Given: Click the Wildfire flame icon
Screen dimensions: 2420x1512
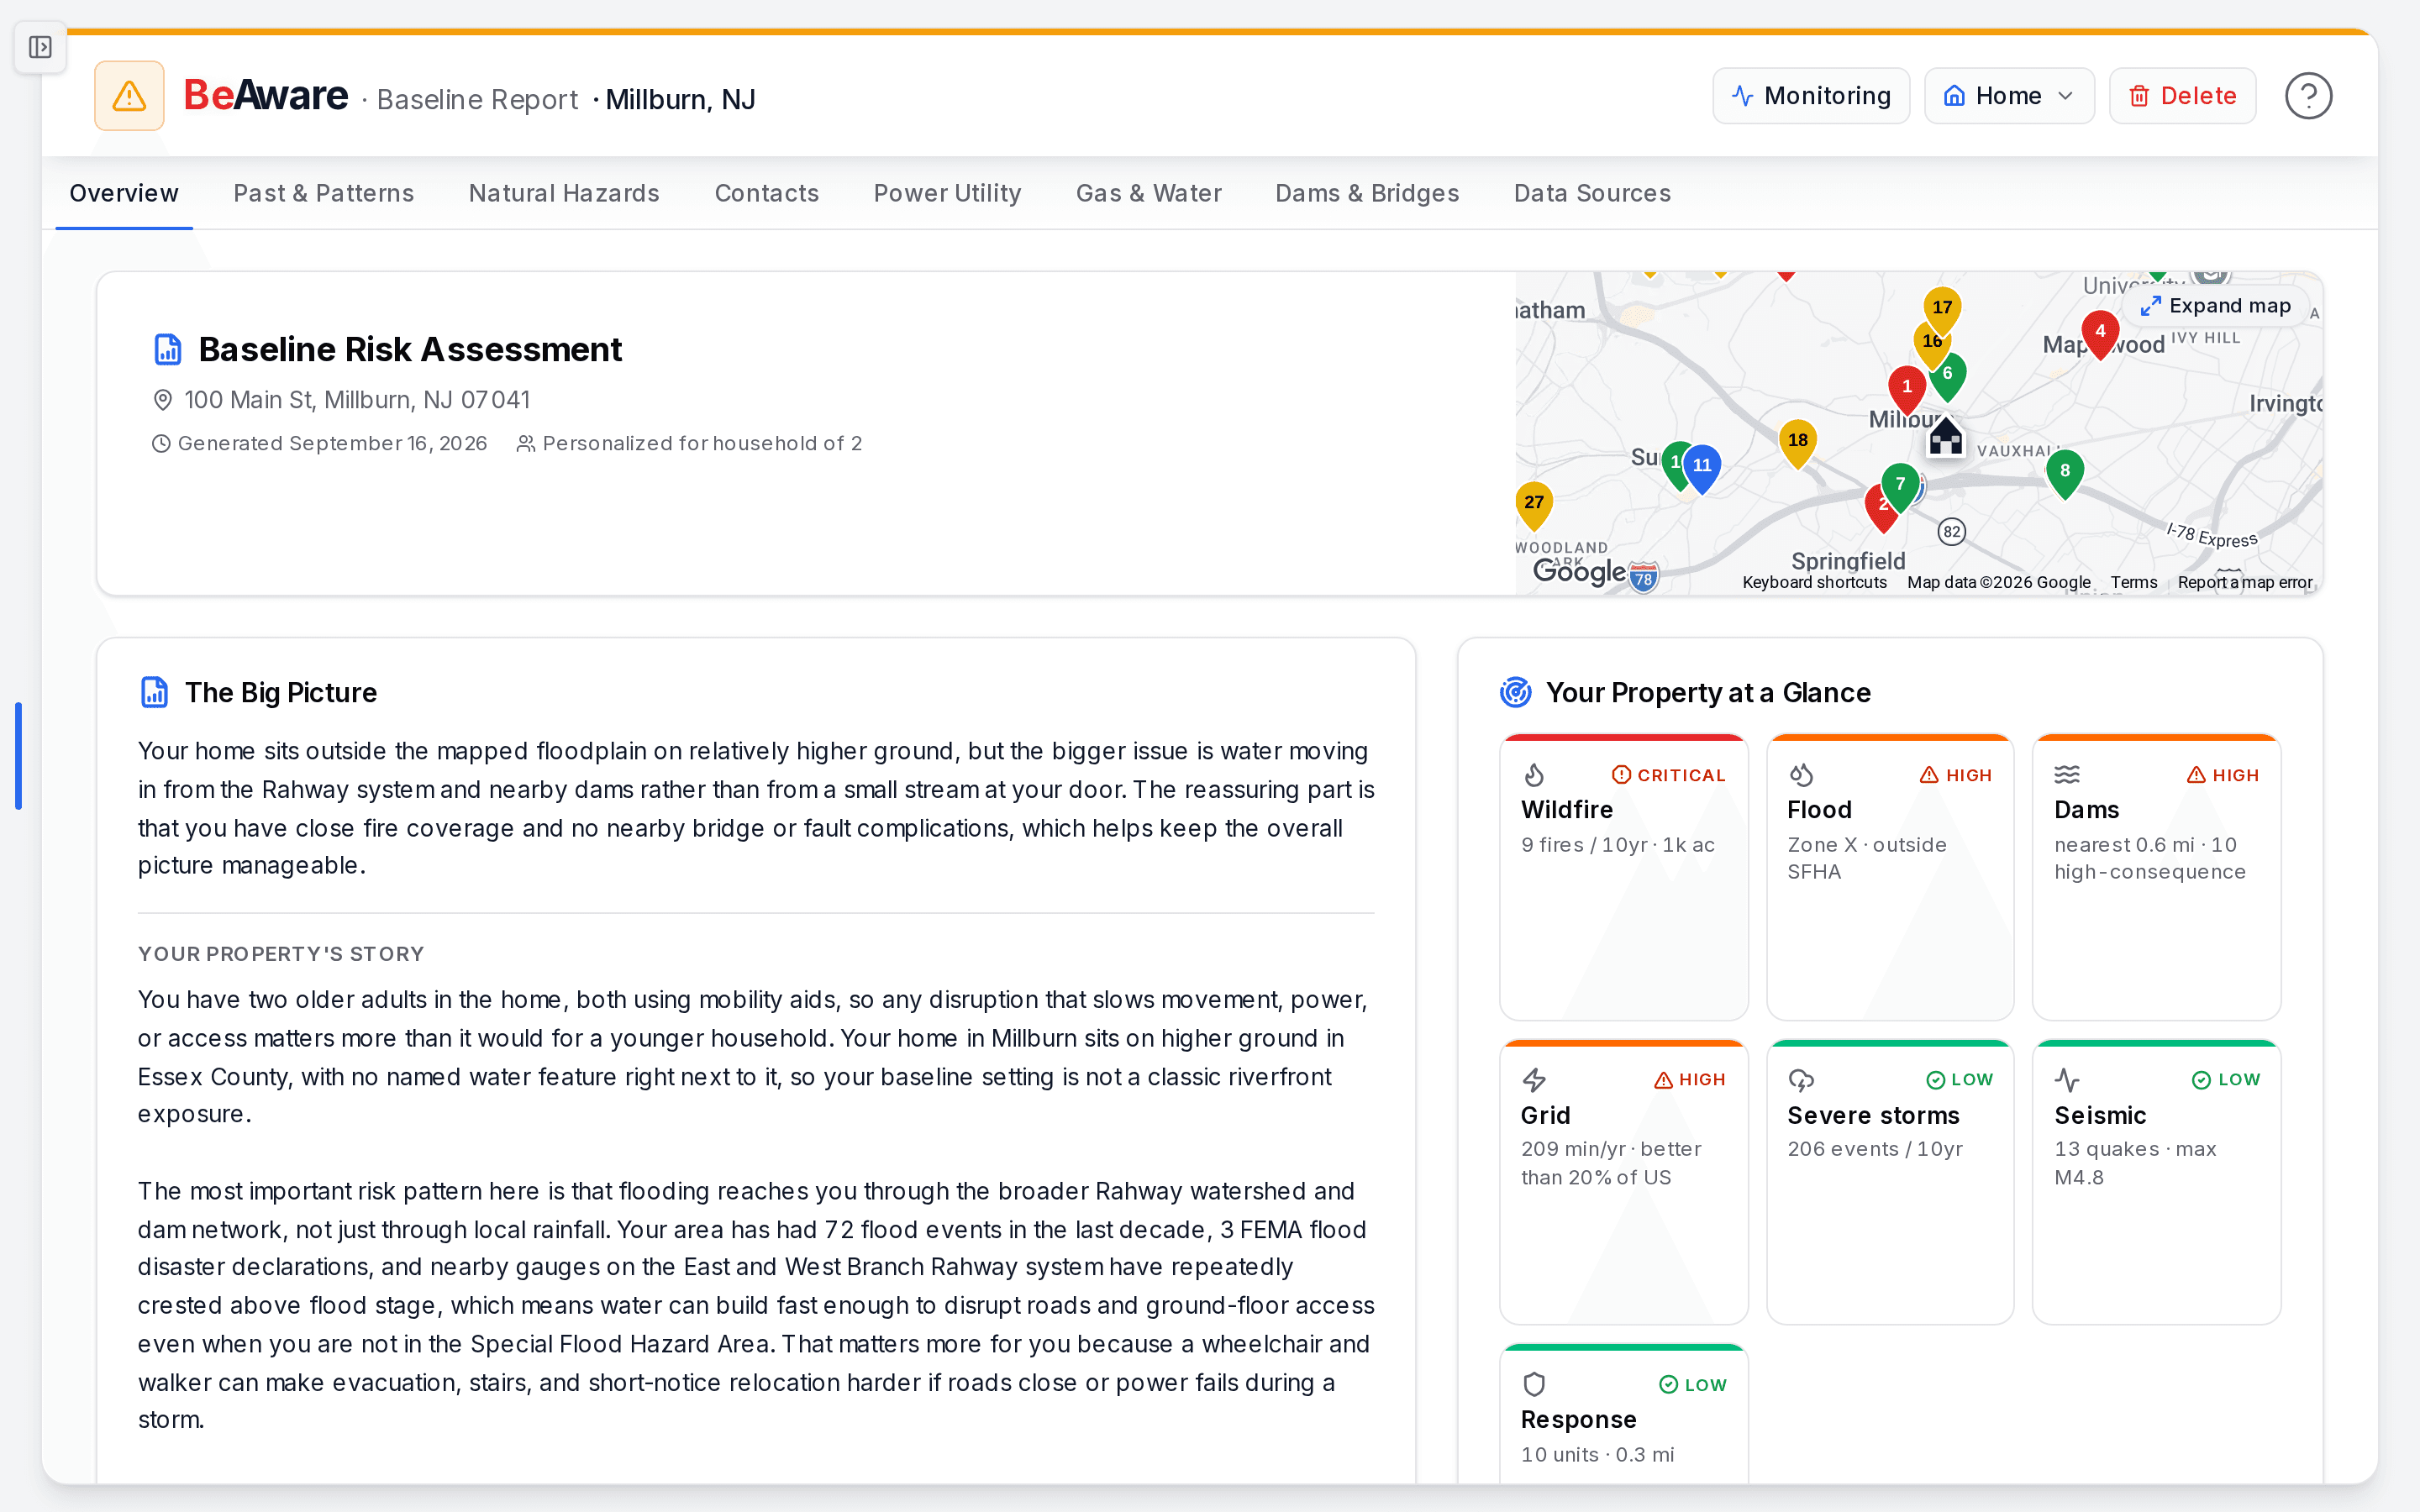Looking at the screenshot, I should (1534, 775).
